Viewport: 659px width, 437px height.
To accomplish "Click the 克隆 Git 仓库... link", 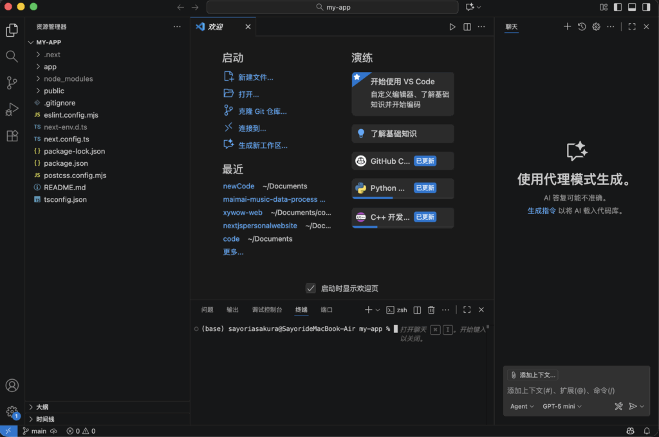I will pyautogui.click(x=262, y=111).
